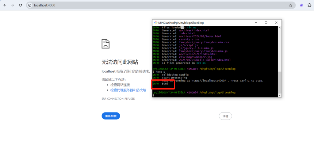The image size is (314, 145).
Task: Reload the localhost:4000 page
Action: (x=21, y=6)
